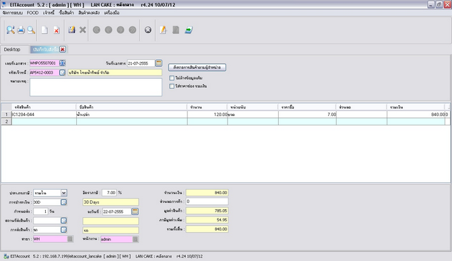Click gray lookup icon beside employee admin
This screenshot has width=452, height=261.
pos(135,239)
